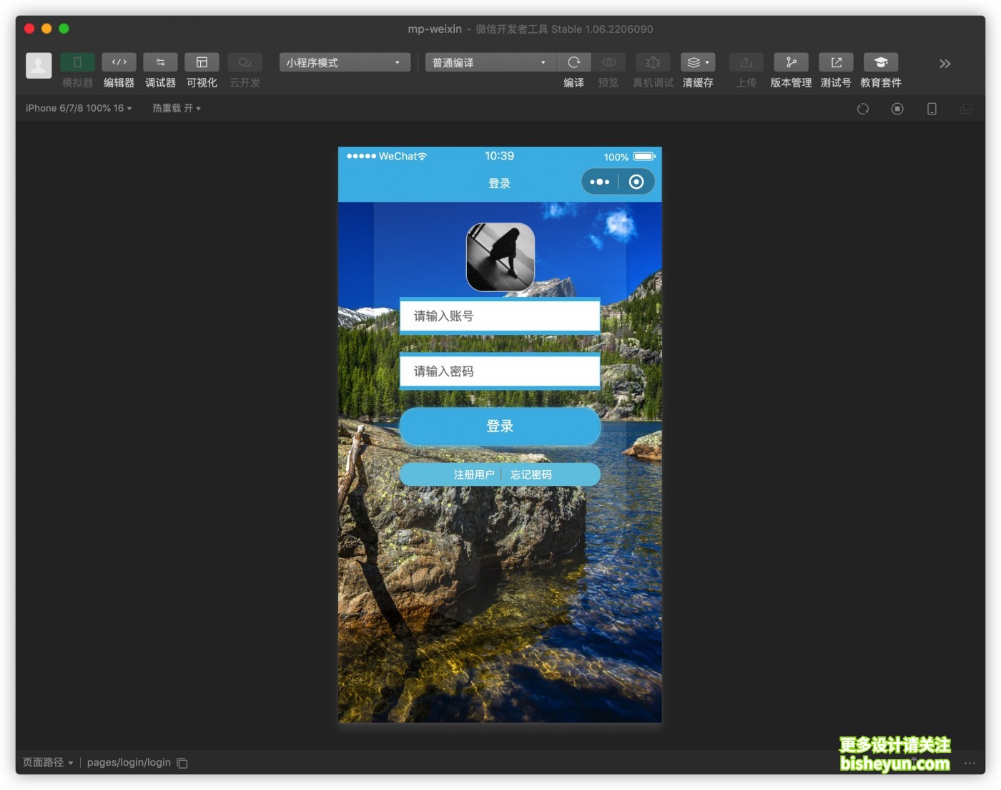The image size is (1001, 790).
Task: Open the education kit icon
Action: coord(880,63)
